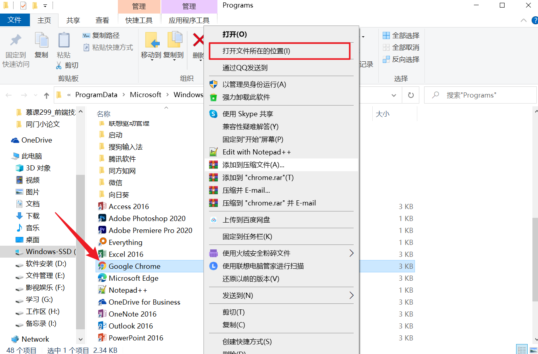Select Open (打开) in context menu
Viewport: 538px width, 354px height.
pyautogui.click(x=282, y=34)
